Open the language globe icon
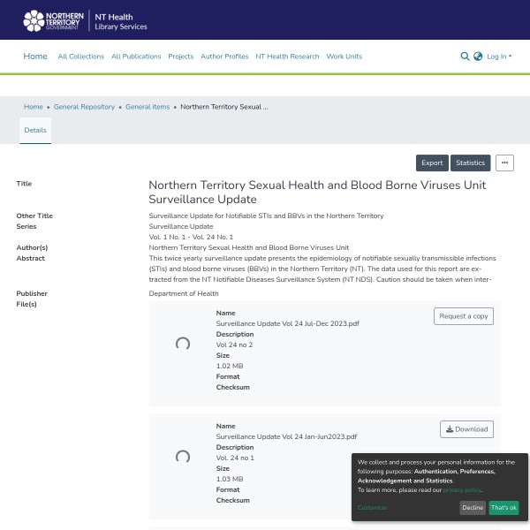Screen dimensions: 530x530 pyautogui.click(x=478, y=57)
